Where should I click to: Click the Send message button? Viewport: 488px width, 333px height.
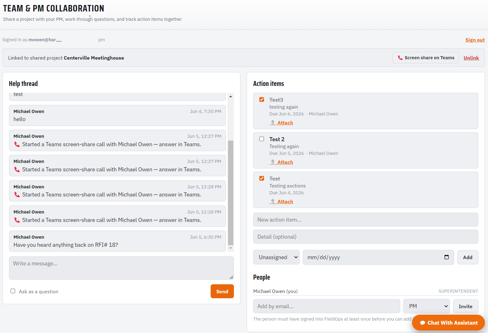222,291
